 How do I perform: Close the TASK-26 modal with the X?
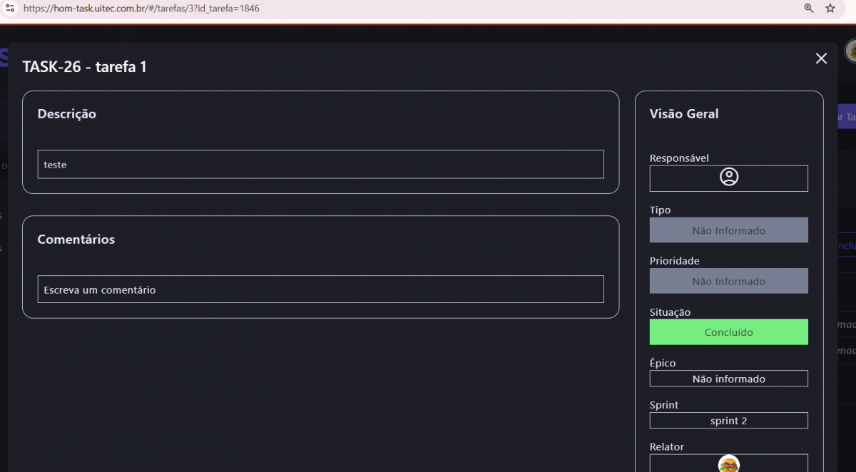click(821, 58)
